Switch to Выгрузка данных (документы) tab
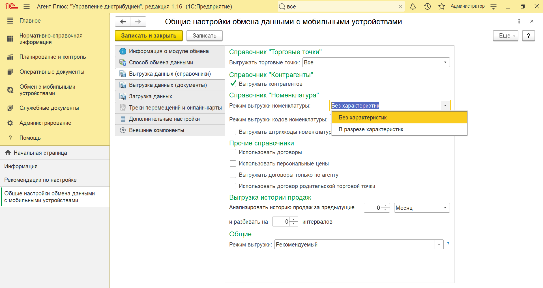543x288 pixels. [168, 85]
